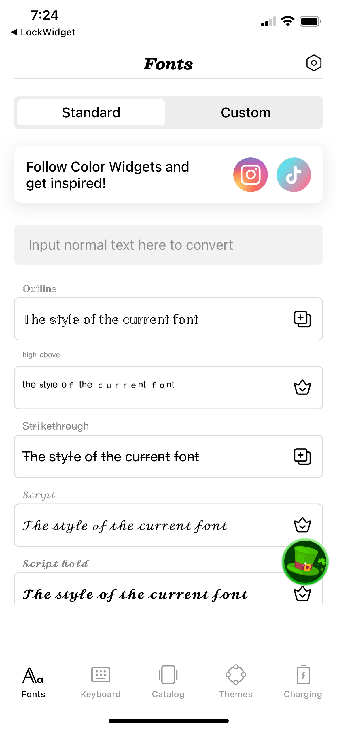The width and height of the screenshot is (337, 730).
Task: Tap the Outline font style preview text
Action: (111, 319)
